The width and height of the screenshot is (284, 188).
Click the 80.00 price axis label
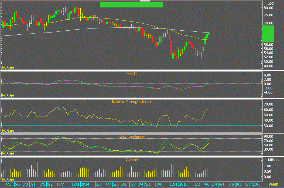tap(268, 8)
